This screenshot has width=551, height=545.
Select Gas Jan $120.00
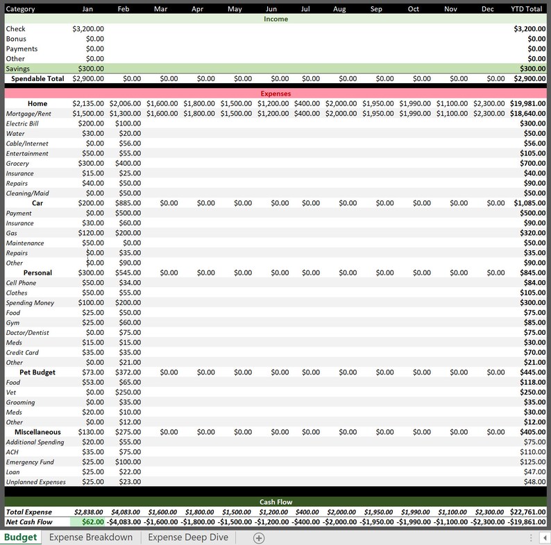coord(91,233)
